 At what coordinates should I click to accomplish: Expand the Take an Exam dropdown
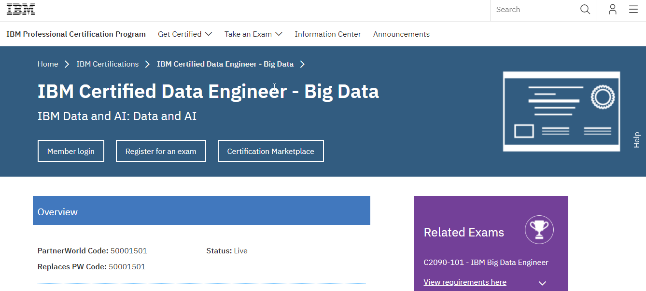[253, 34]
